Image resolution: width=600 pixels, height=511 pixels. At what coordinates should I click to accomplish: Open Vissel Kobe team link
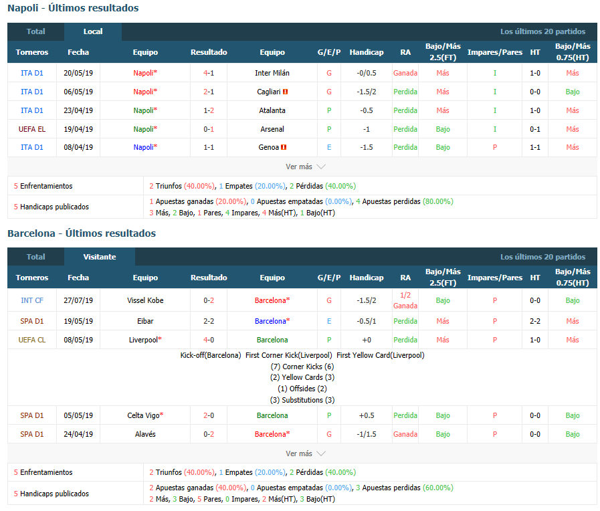click(145, 300)
